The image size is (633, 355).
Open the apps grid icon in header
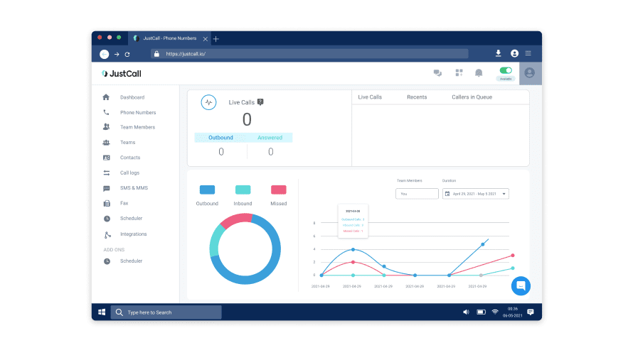coord(459,73)
